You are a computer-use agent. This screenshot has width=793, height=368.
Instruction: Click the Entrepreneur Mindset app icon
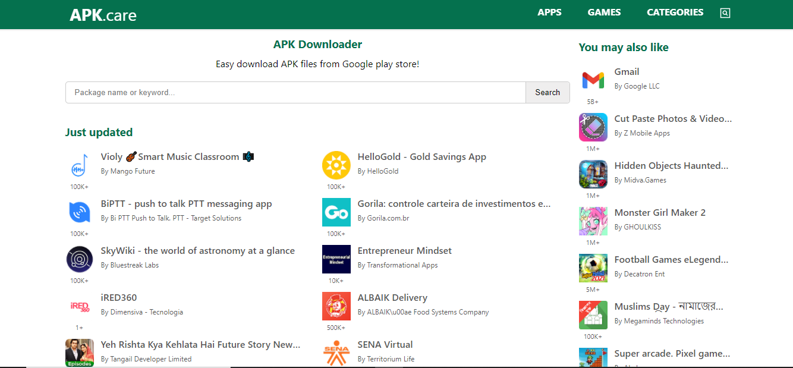pyautogui.click(x=336, y=259)
